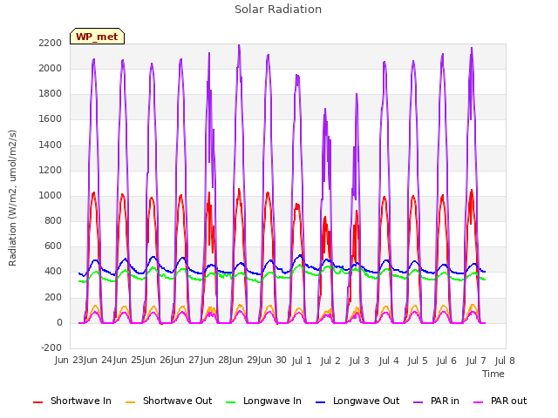558x418 pixels.
Task: Click the 800 y-axis tick label
Action: (x=53, y=220)
